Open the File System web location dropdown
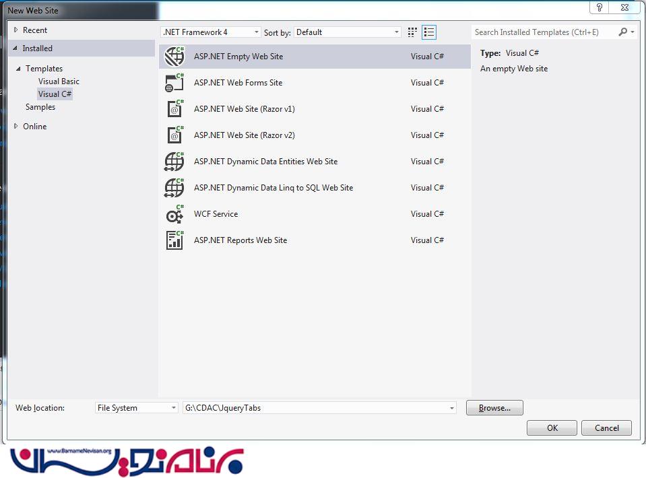The image size is (646, 478). coord(136,408)
